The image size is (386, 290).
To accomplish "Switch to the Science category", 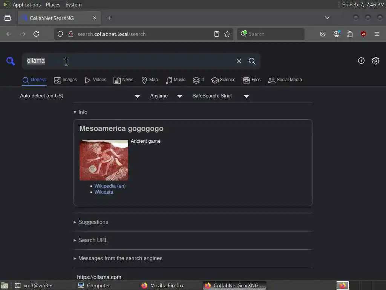I will click(223, 80).
